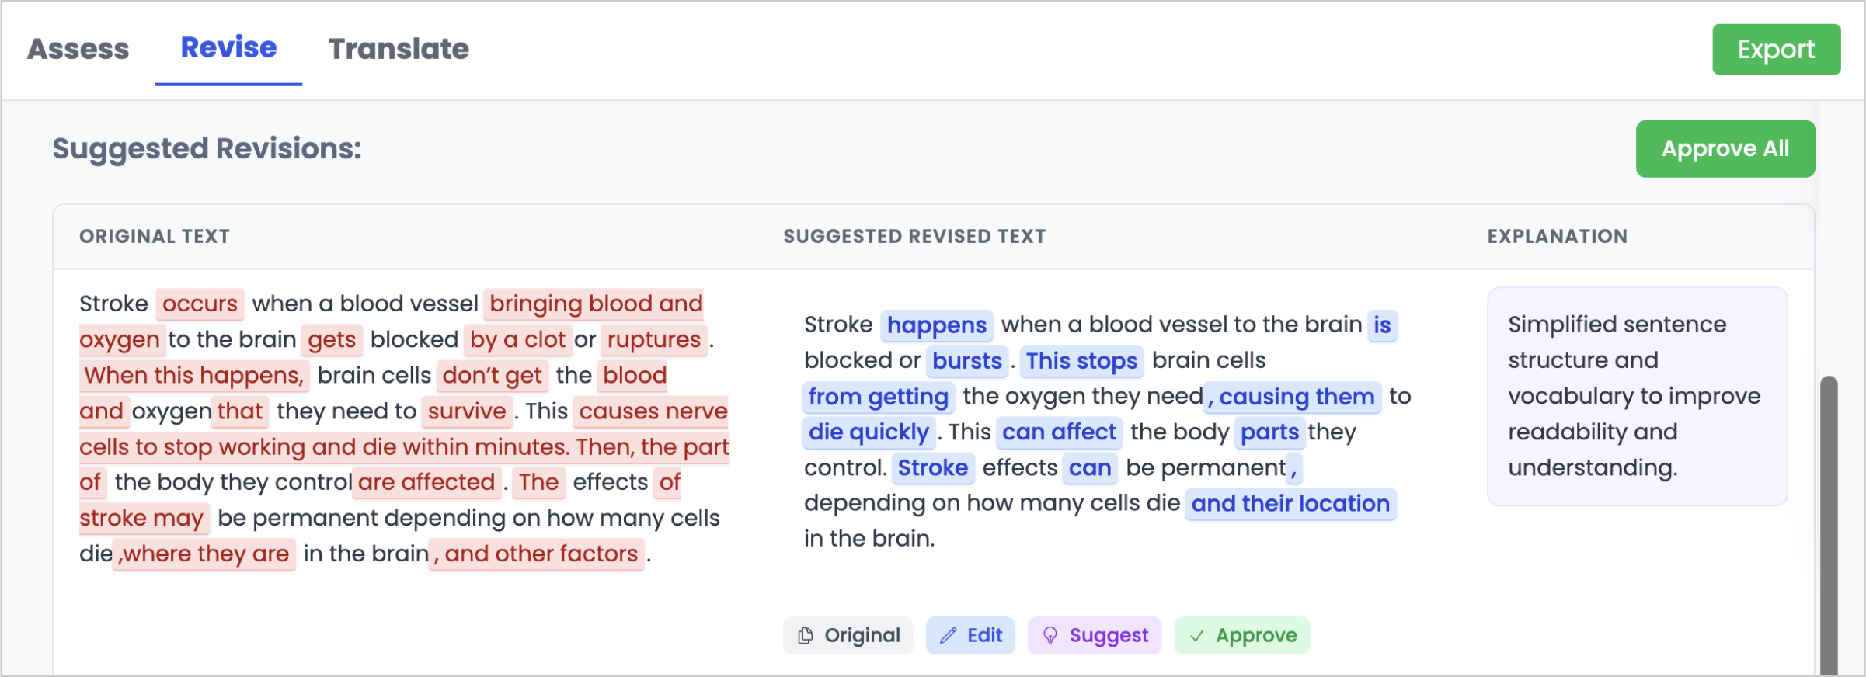Switch to the Assess tab
This screenshot has height=677, width=1866.
(x=78, y=48)
